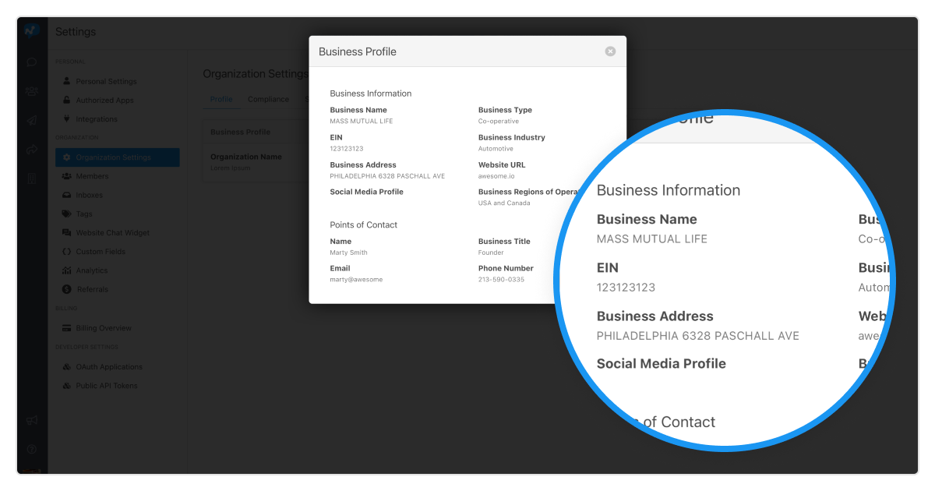Click the Business Title value Founder
This screenshot has width=935, height=491.
pyautogui.click(x=491, y=253)
